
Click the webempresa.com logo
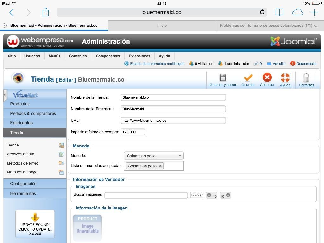pyautogui.click(x=40, y=41)
